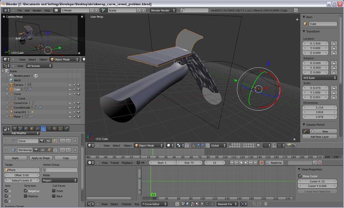Play the animation forward
The height and width of the screenshot is (208, 344).
(246, 163)
